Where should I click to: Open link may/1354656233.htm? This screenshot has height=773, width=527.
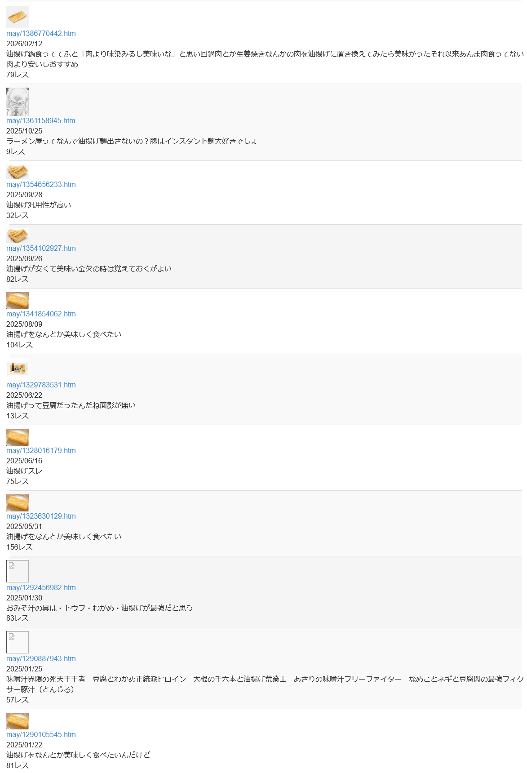[x=41, y=184]
